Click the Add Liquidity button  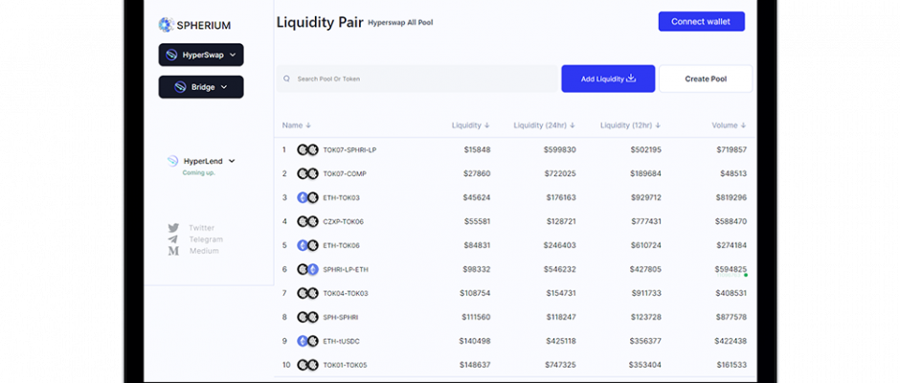click(608, 79)
